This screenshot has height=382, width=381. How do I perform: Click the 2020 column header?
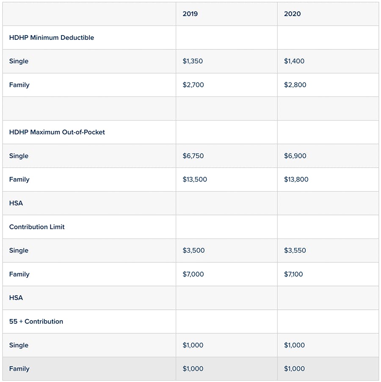coord(292,14)
